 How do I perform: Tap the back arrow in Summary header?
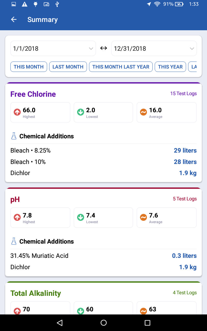click(14, 20)
